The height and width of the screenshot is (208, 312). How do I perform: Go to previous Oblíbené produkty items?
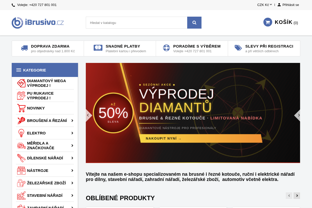click(289, 196)
